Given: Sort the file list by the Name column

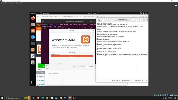Looking at the screenshot, I should click(40, 73).
